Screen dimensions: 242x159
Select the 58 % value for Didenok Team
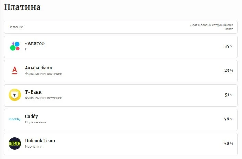228,143
